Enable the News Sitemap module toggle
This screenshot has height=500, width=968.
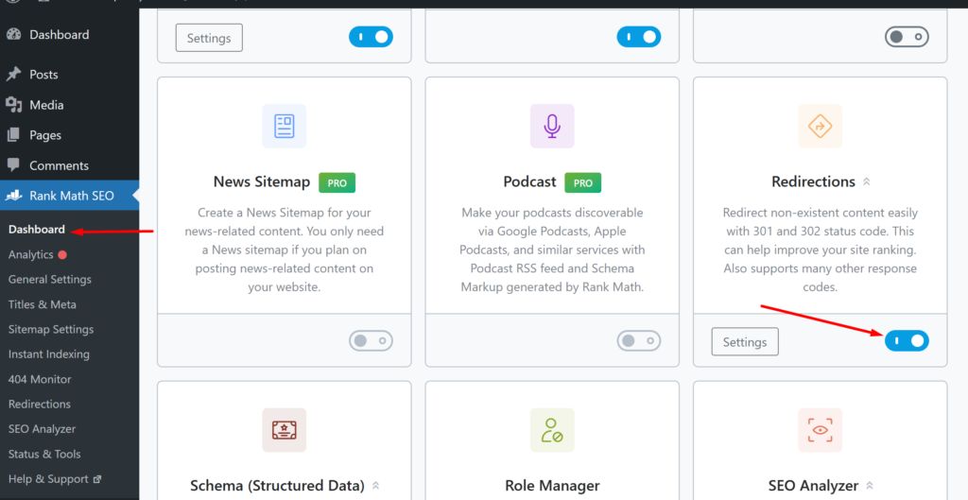pos(371,341)
